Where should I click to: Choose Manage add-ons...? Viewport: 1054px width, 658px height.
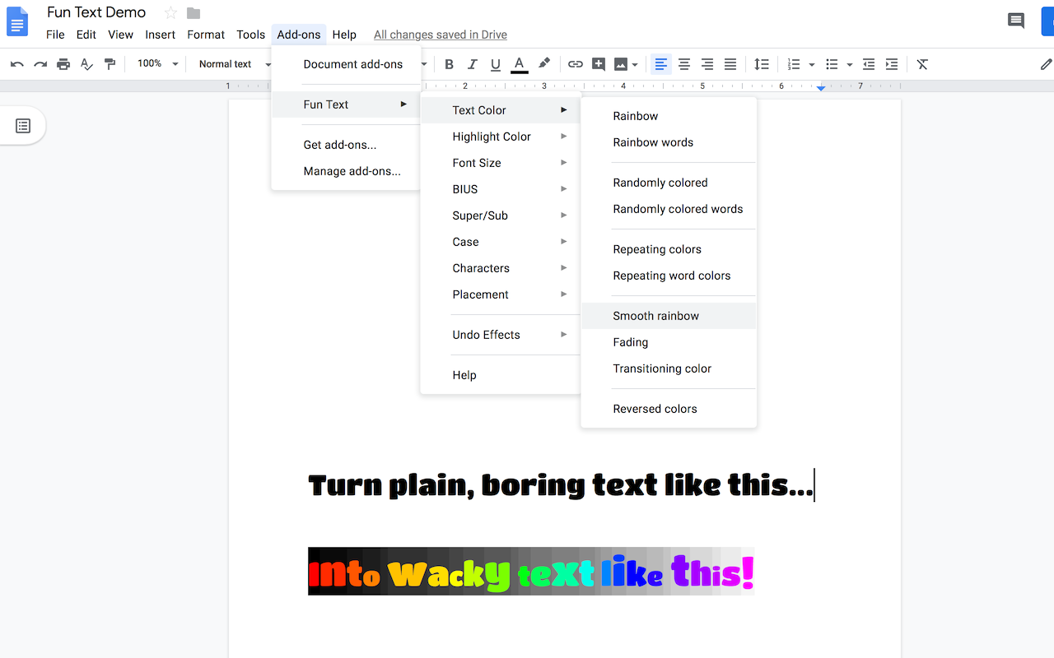(346, 171)
